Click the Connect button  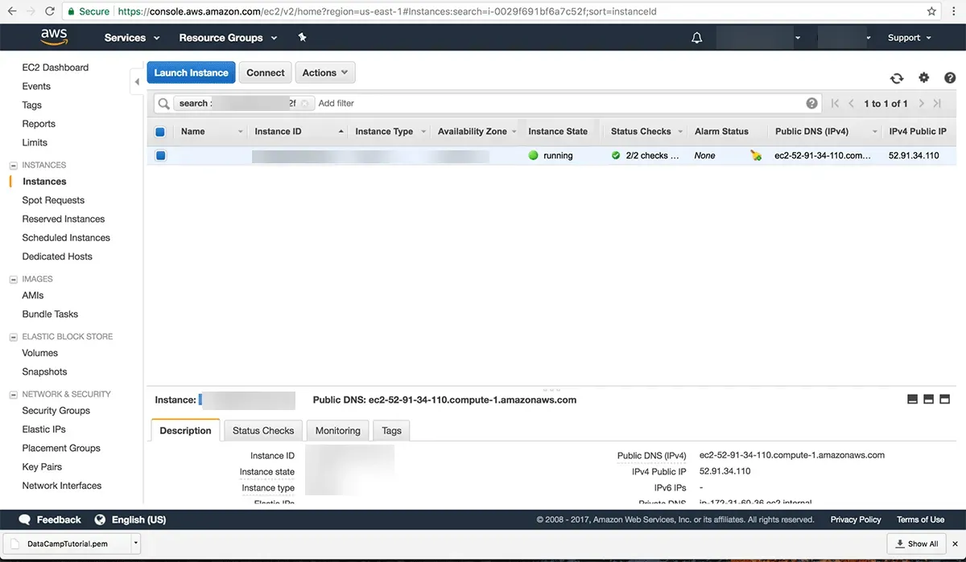pos(266,72)
